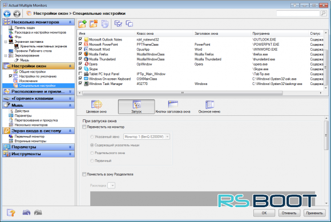The height and width of the screenshot is (222, 331).
Task: Switch to the Целевое окно tab
Action: (96, 107)
